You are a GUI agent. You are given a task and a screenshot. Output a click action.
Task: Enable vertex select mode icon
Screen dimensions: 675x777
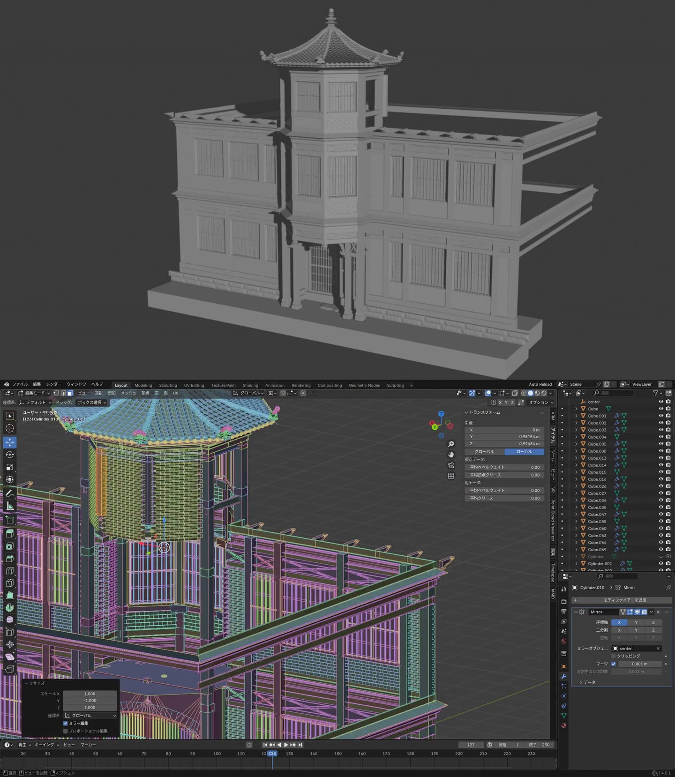pyautogui.click(x=56, y=393)
